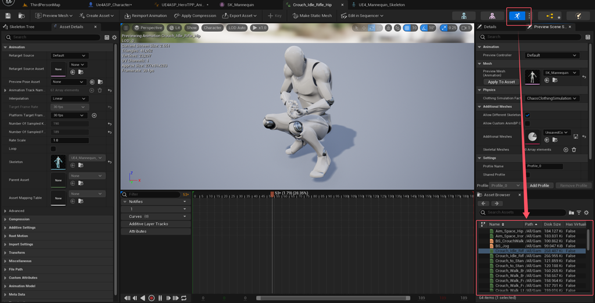Click the timeline range scrollbar
The image size is (595, 303).
pyautogui.click(x=333, y=298)
